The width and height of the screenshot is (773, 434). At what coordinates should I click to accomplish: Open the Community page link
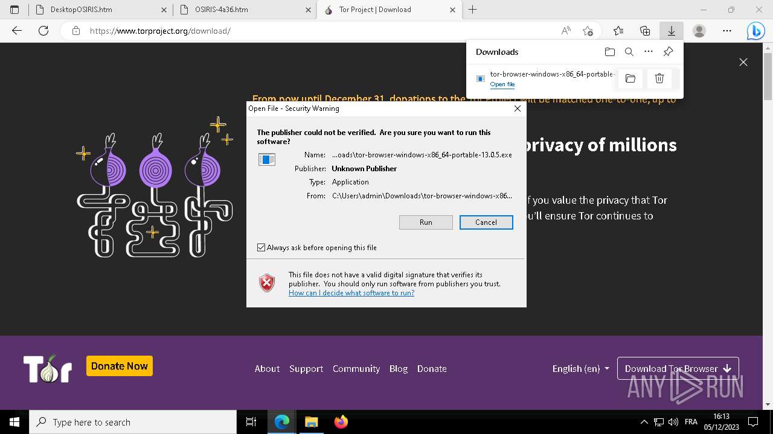coord(356,369)
